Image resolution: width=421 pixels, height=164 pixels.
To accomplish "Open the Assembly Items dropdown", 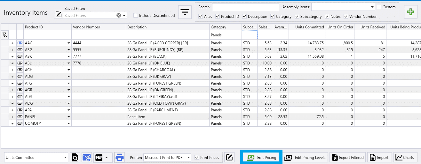I will [372, 7].
